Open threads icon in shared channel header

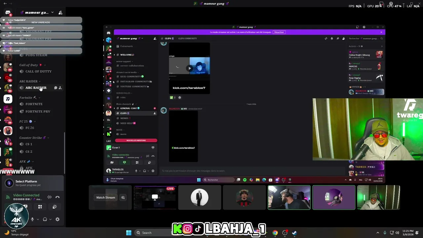click(326, 38)
